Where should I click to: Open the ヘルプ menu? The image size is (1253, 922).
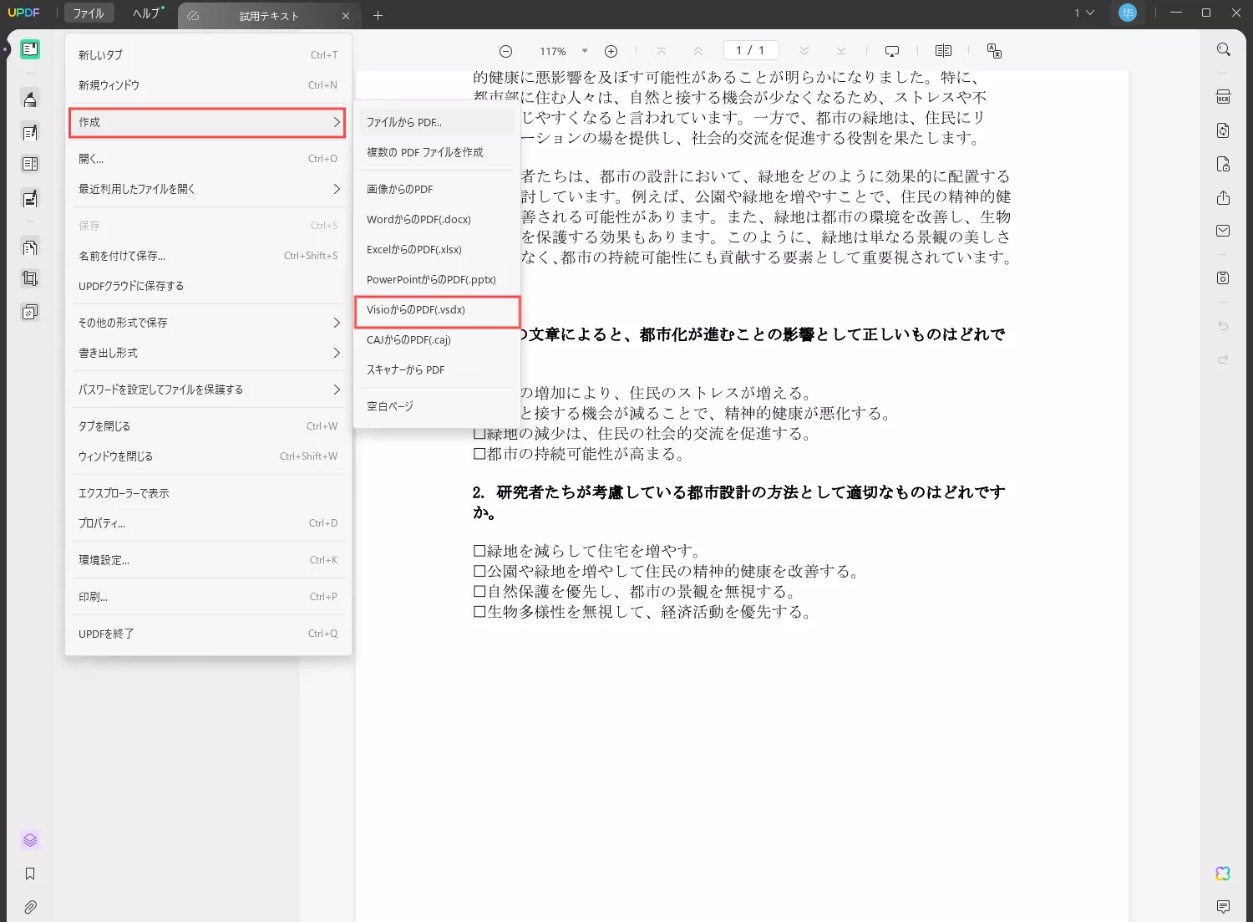pyautogui.click(x=146, y=13)
